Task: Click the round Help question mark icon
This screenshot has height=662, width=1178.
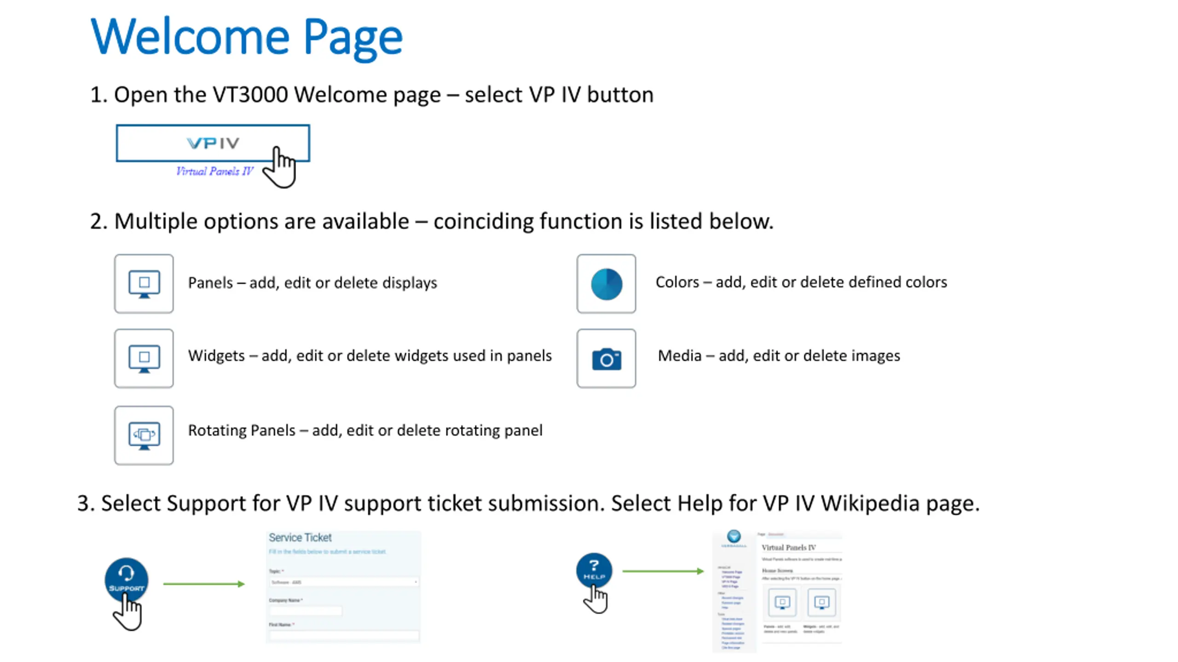Action: click(594, 570)
